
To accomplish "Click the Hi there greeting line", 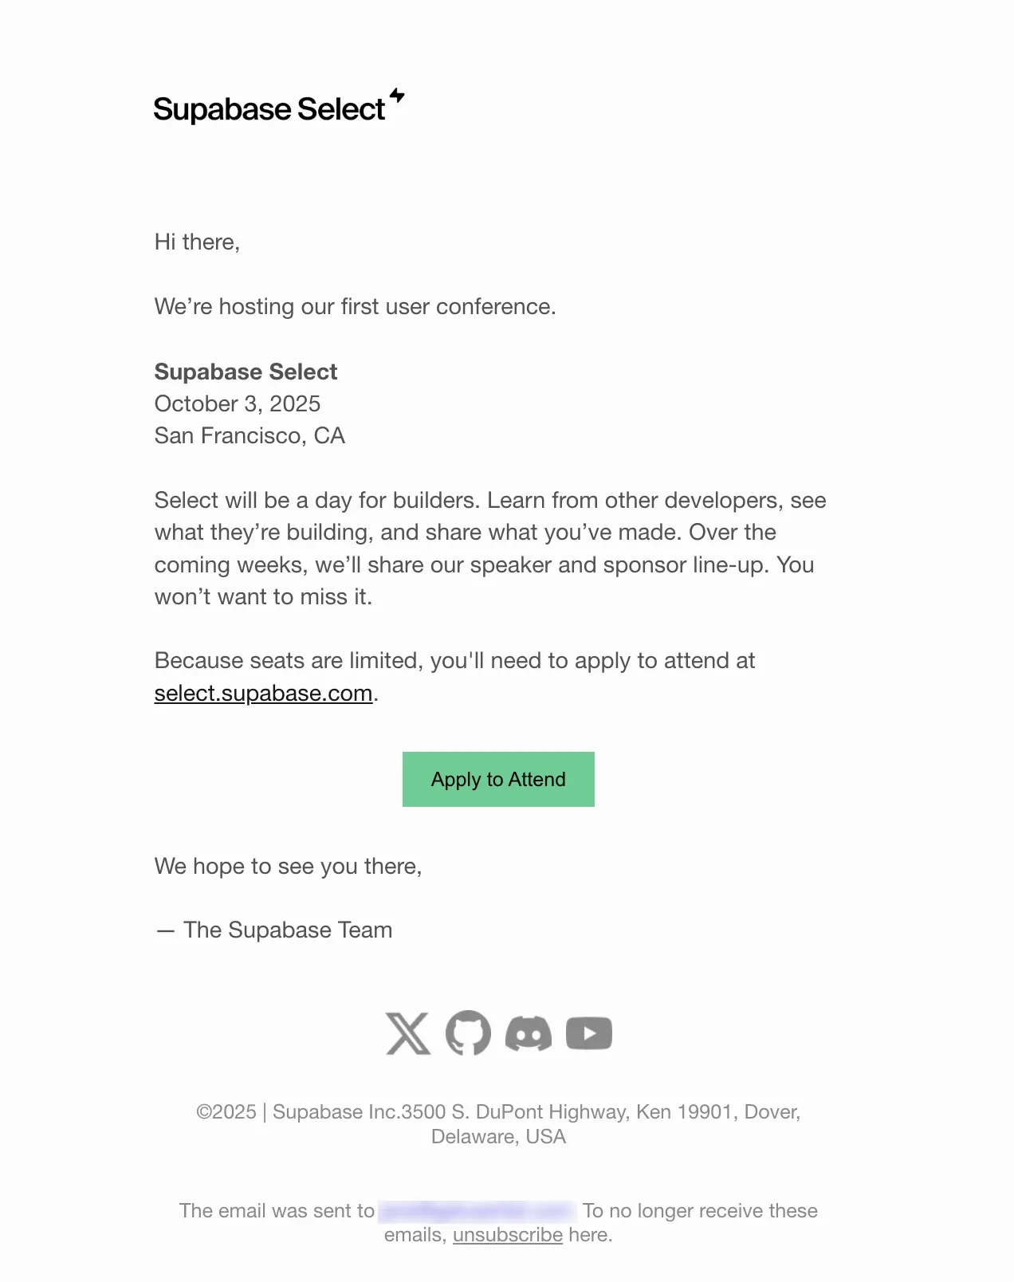I will [x=198, y=242].
